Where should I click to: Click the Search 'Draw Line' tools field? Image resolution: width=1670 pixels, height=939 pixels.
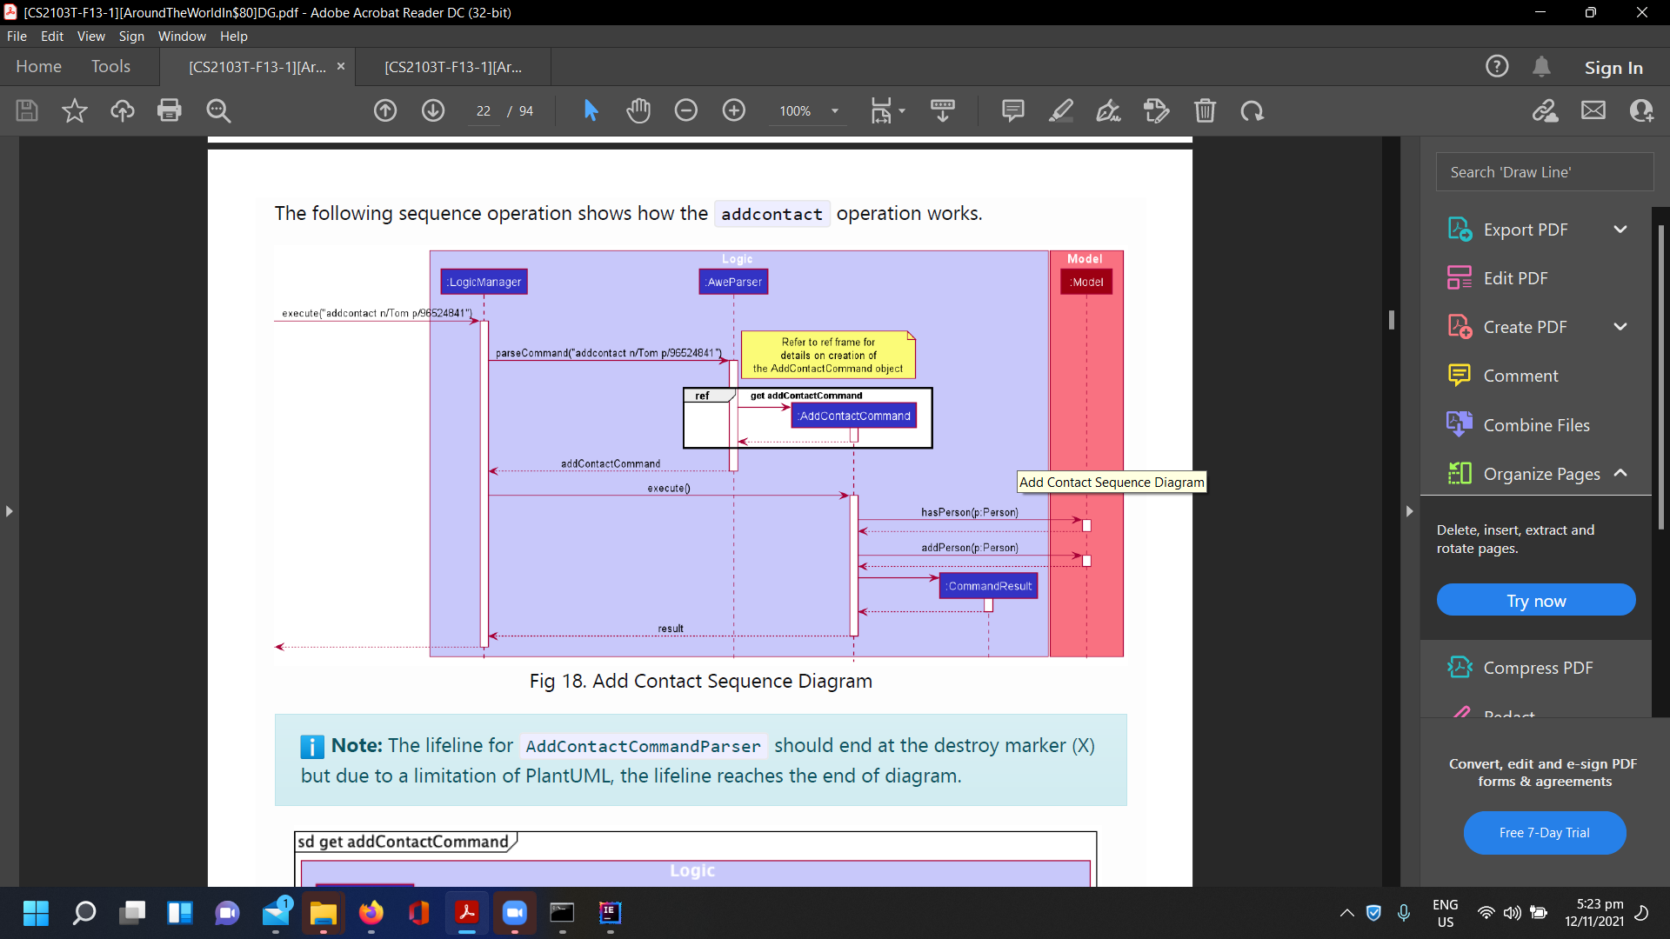tap(1544, 172)
